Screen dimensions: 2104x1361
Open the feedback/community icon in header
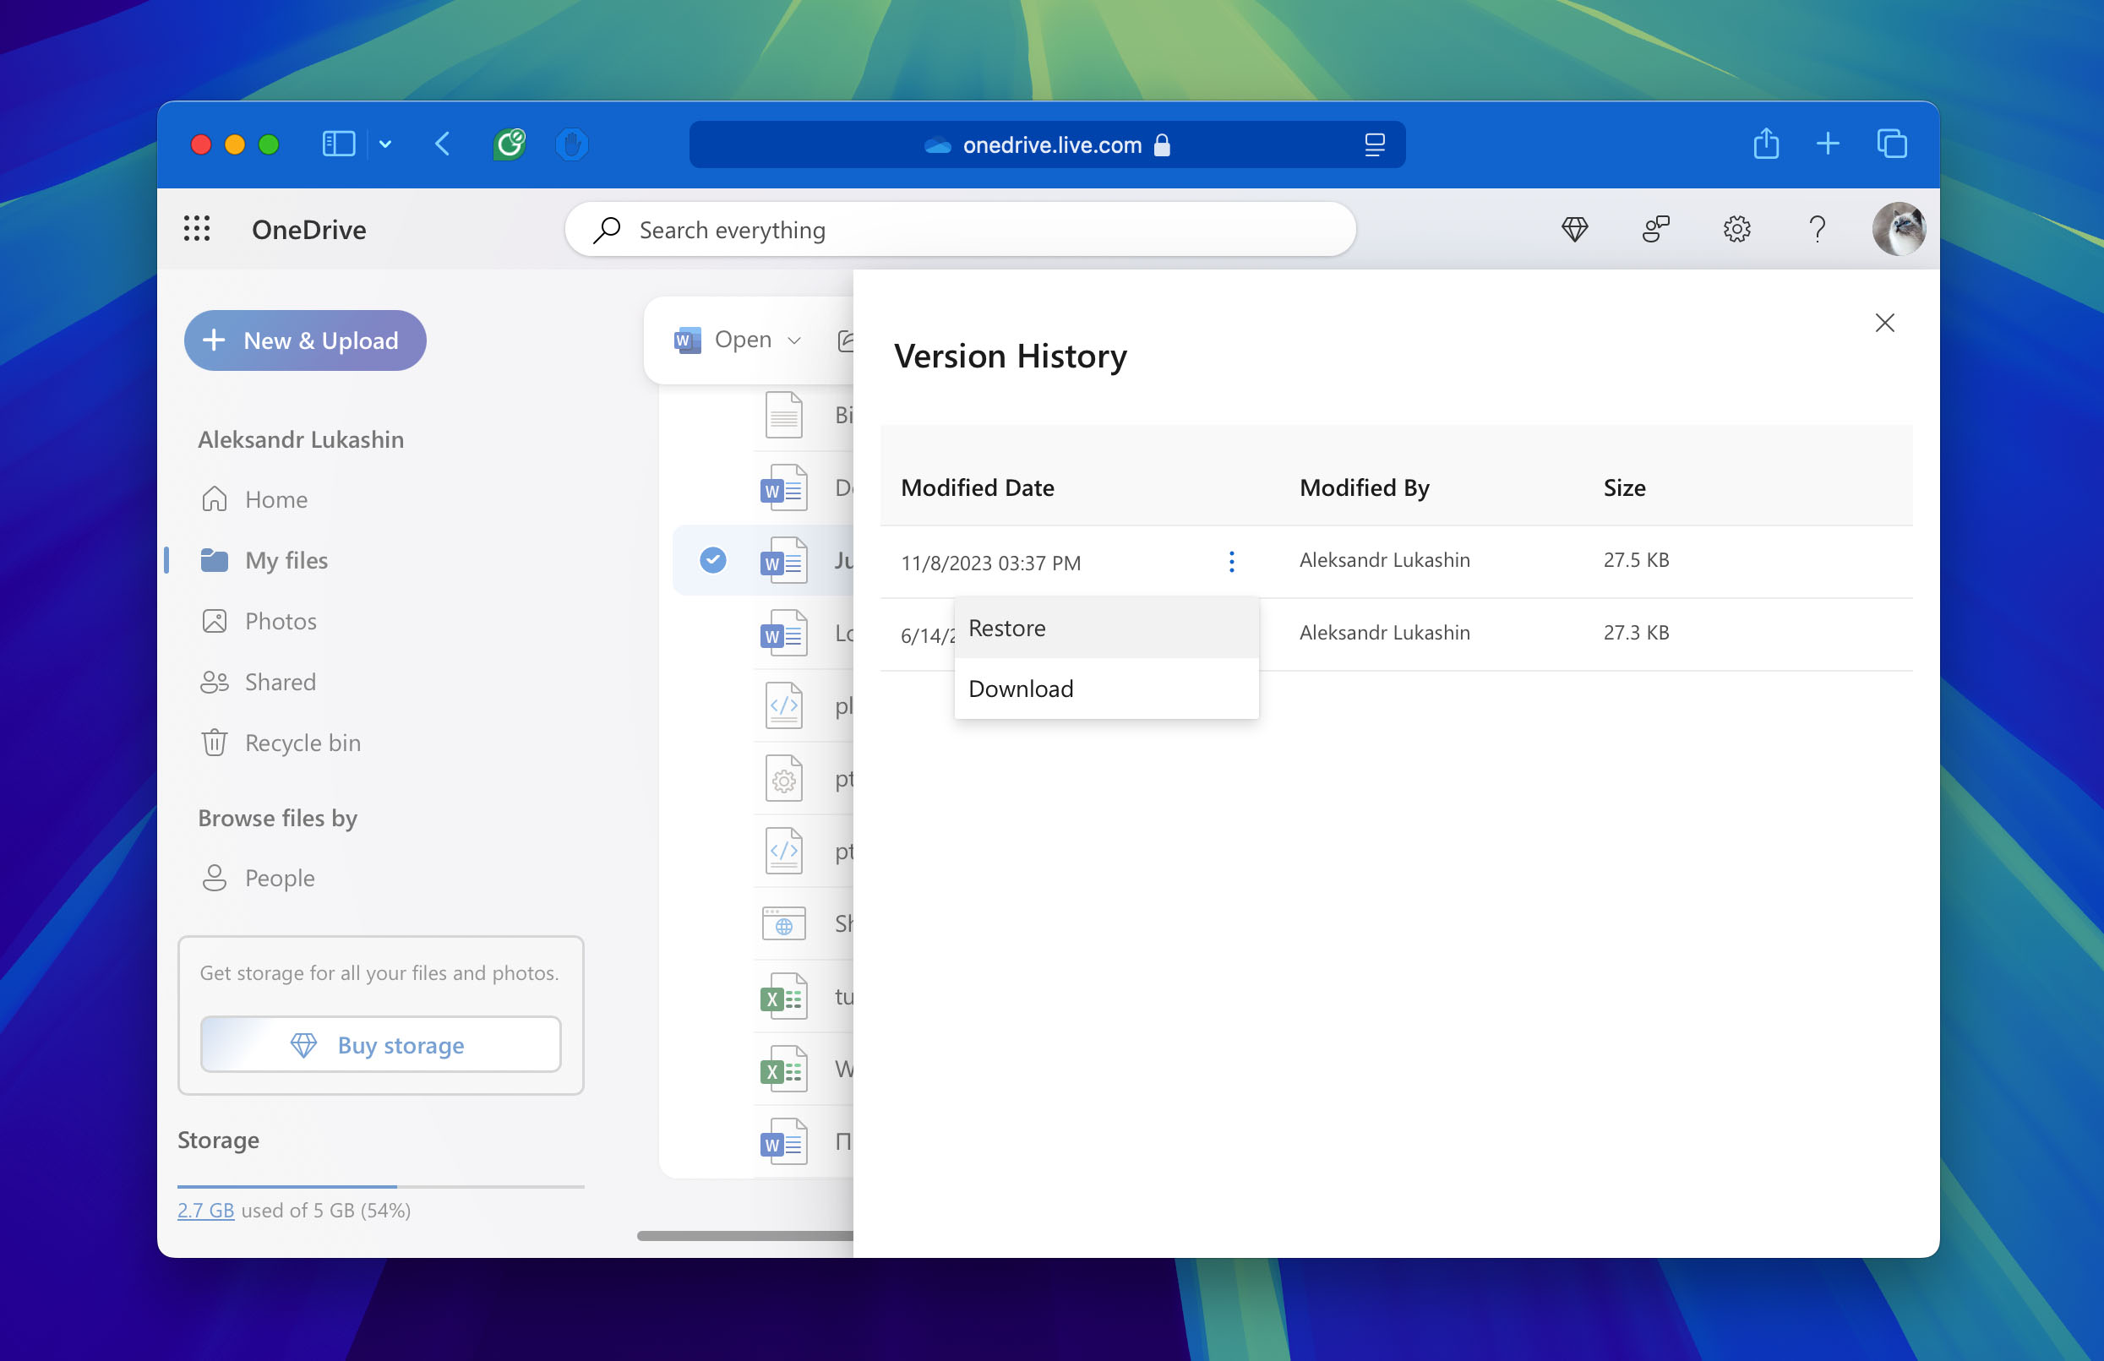(1655, 229)
